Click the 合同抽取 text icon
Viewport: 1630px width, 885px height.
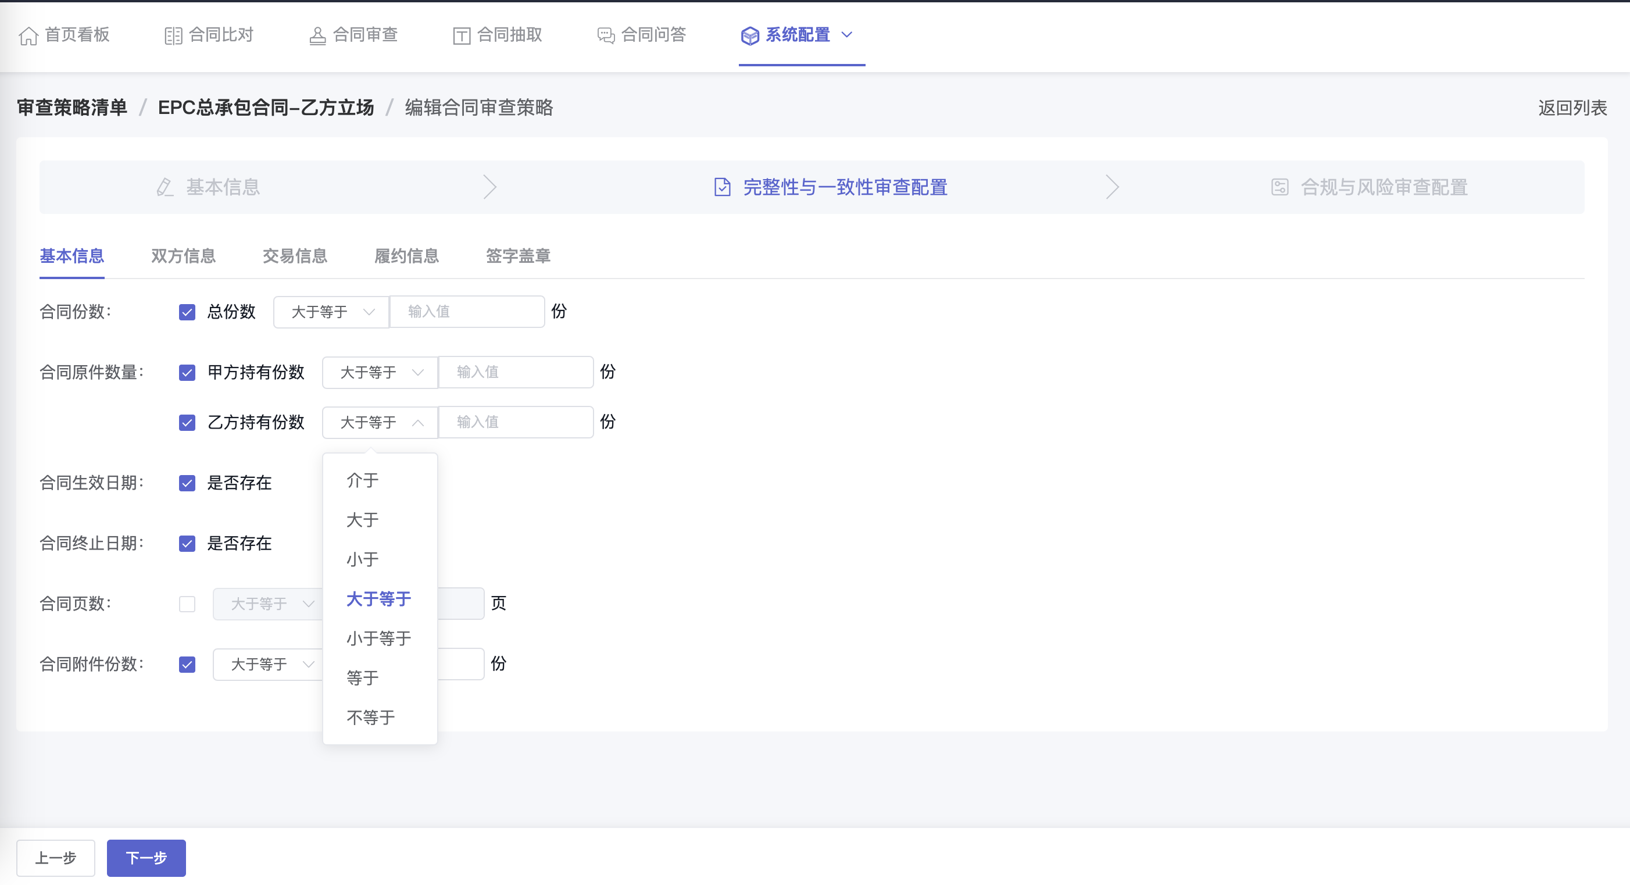coord(462,36)
